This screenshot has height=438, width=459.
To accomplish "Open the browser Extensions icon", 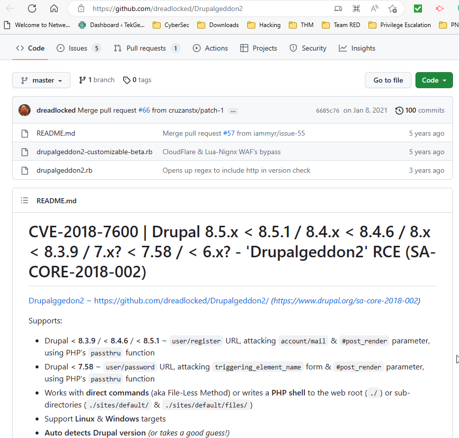I will pos(356,9).
